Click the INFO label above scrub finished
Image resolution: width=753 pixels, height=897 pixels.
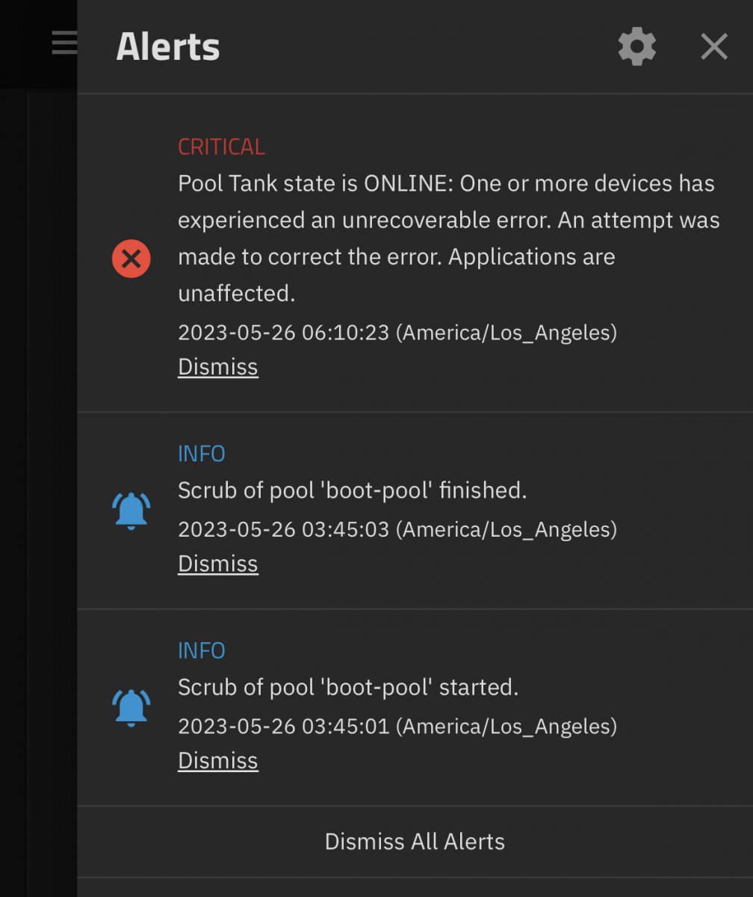[x=201, y=454]
